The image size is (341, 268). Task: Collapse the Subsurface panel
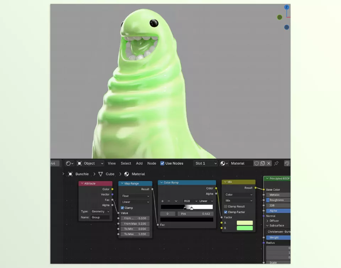[x=267, y=226]
